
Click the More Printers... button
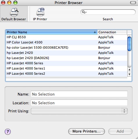[87, 131]
